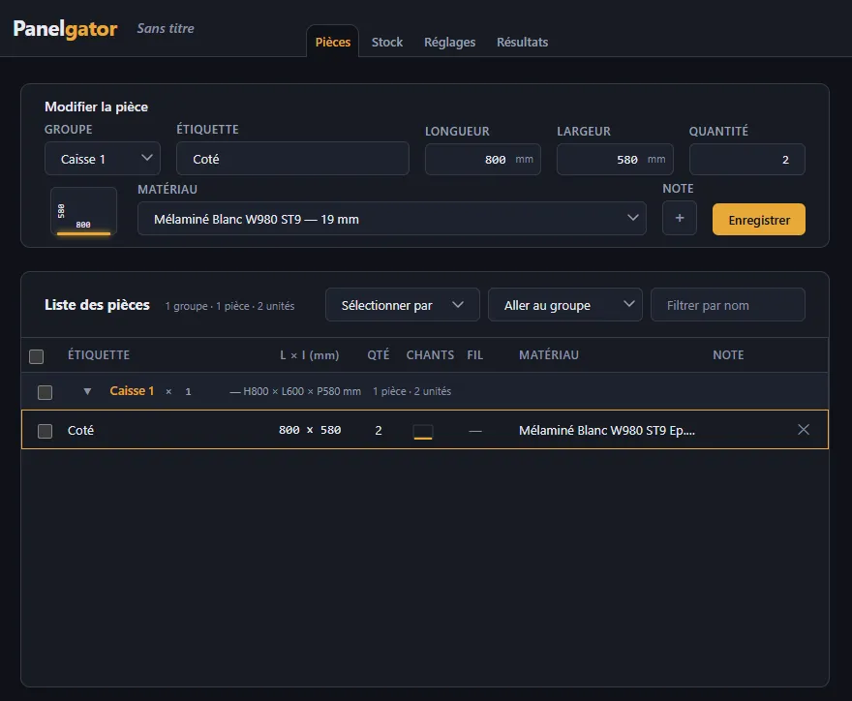Check the Coté piece row checkbox

click(46, 431)
